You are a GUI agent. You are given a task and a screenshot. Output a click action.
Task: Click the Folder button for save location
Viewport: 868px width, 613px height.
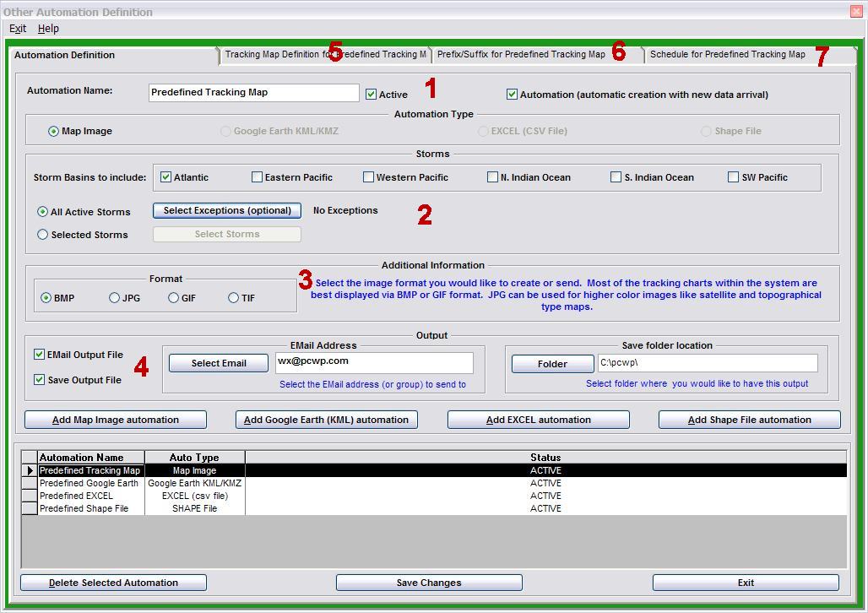click(552, 364)
